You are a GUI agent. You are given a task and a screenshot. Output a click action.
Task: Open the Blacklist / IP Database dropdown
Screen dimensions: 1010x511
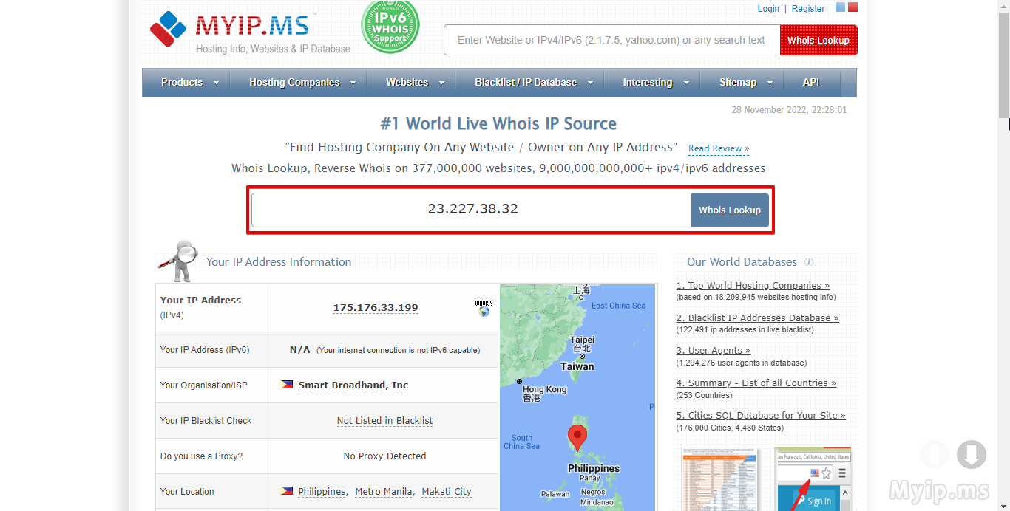533,83
